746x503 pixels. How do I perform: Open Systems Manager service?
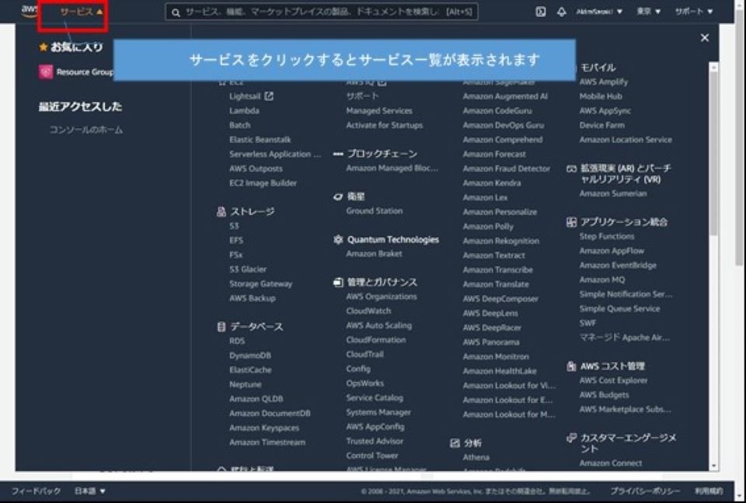[378, 412]
